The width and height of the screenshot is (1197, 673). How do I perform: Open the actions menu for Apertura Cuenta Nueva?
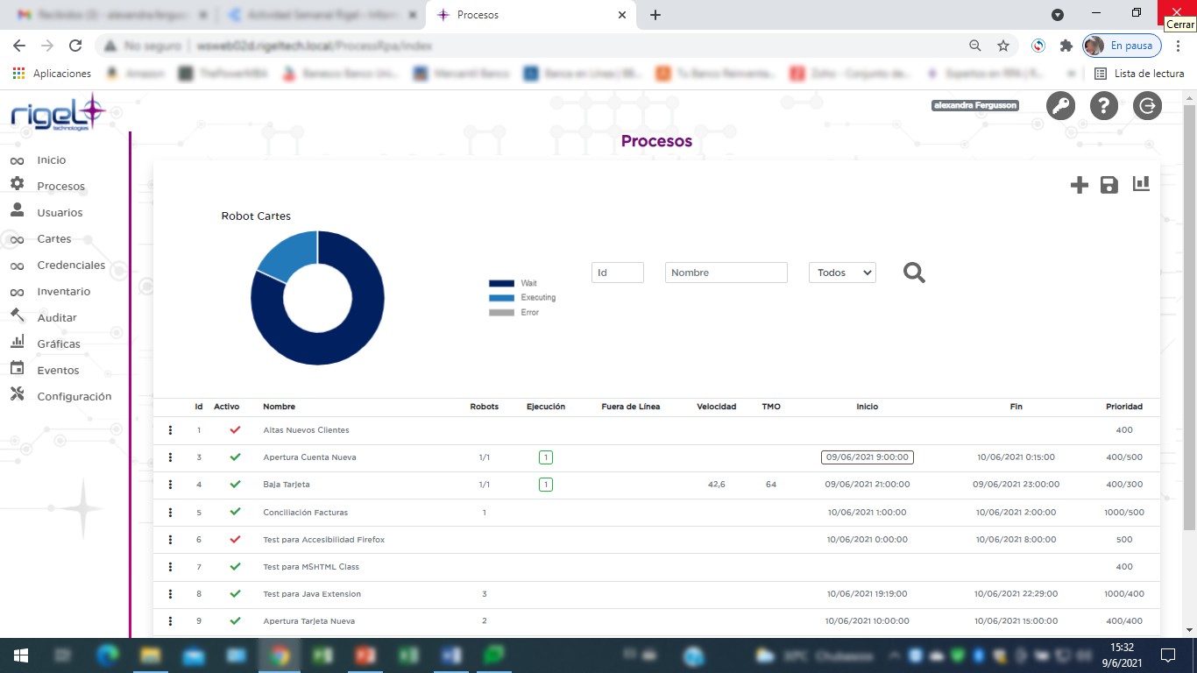click(x=170, y=457)
